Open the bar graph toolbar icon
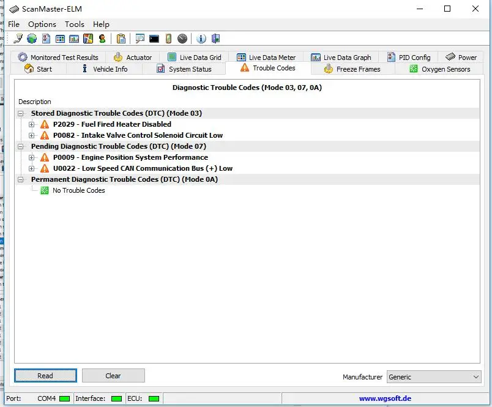492x407 pixels. tap(74, 39)
